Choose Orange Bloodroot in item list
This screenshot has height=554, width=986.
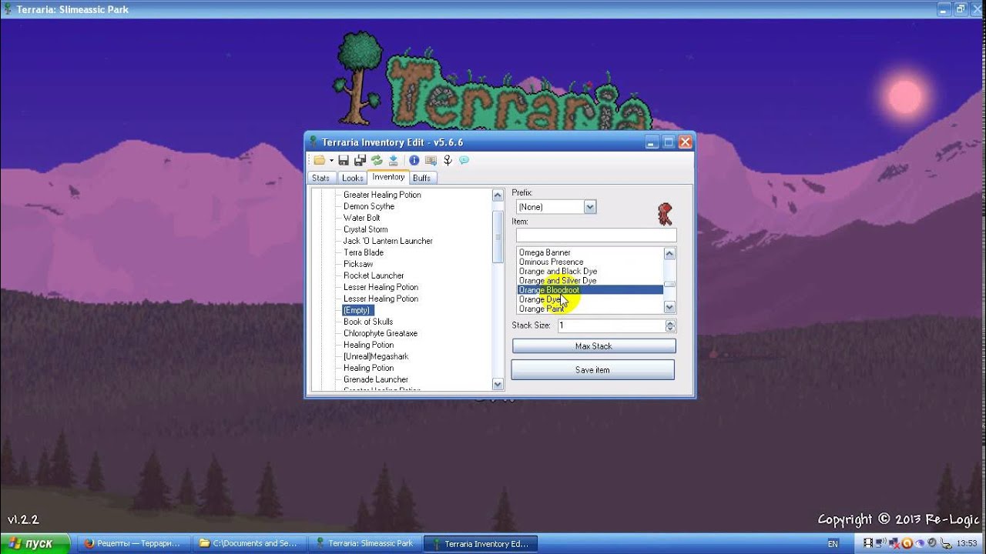[589, 290]
